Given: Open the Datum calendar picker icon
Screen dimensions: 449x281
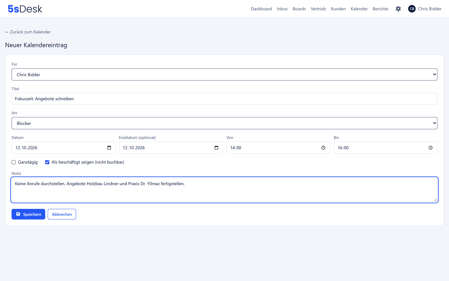Looking at the screenshot, I should (x=109, y=148).
